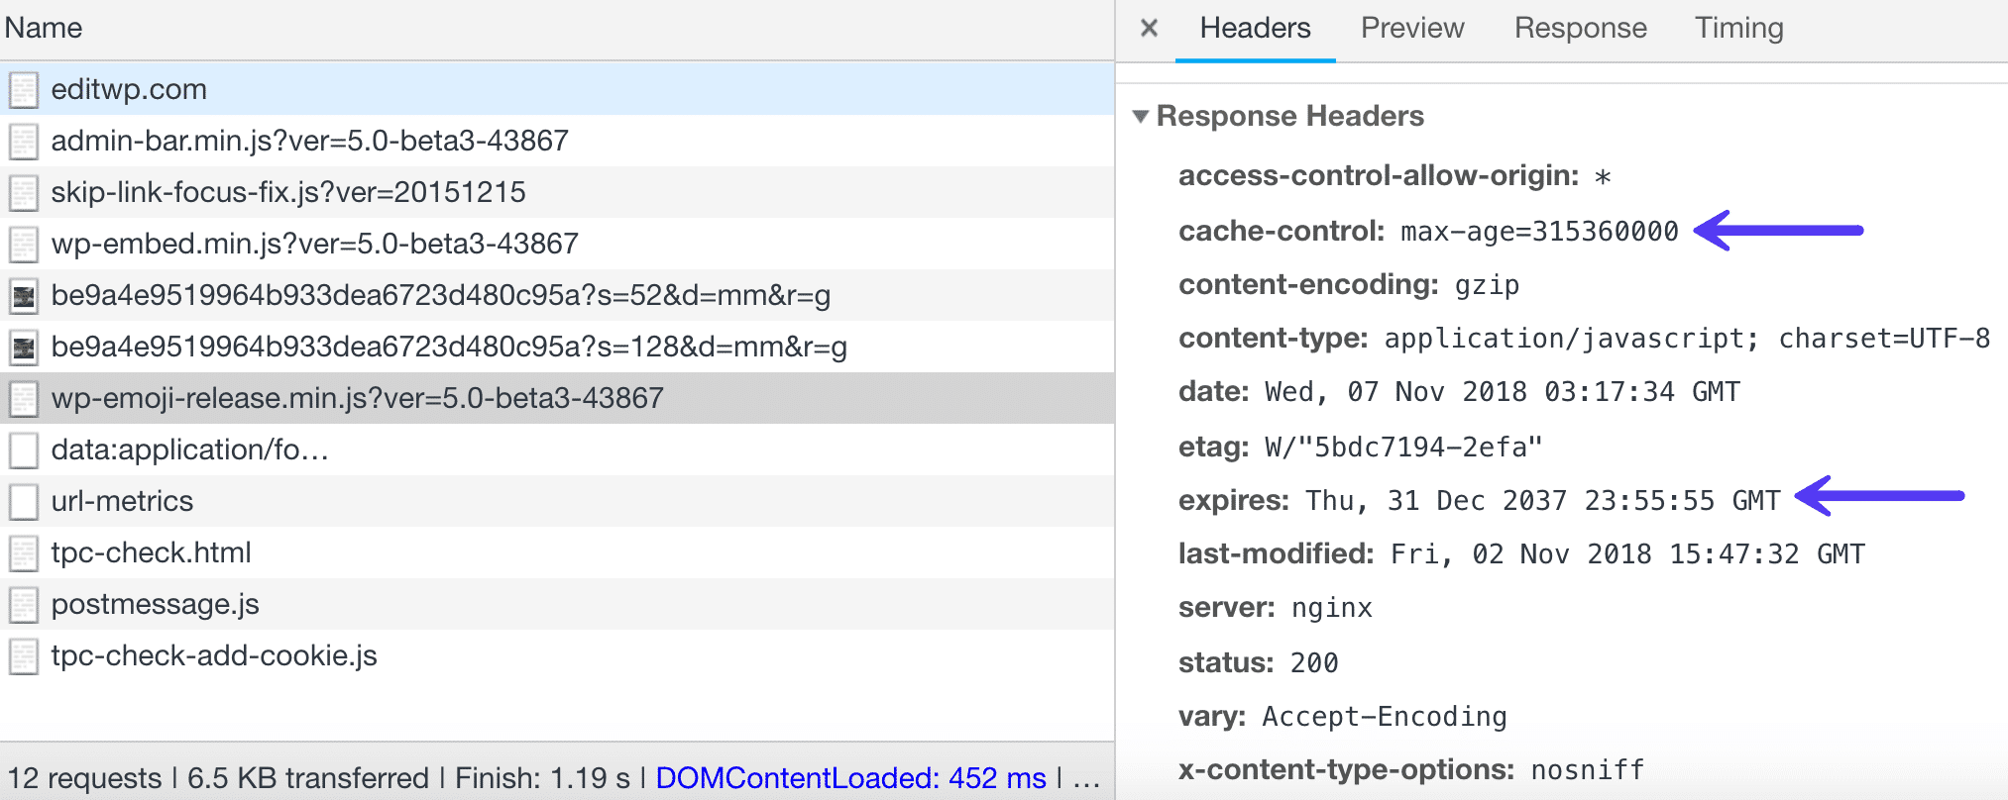This screenshot has width=2008, height=800.
Task: Show the Timing tab
Action: 1738,28
